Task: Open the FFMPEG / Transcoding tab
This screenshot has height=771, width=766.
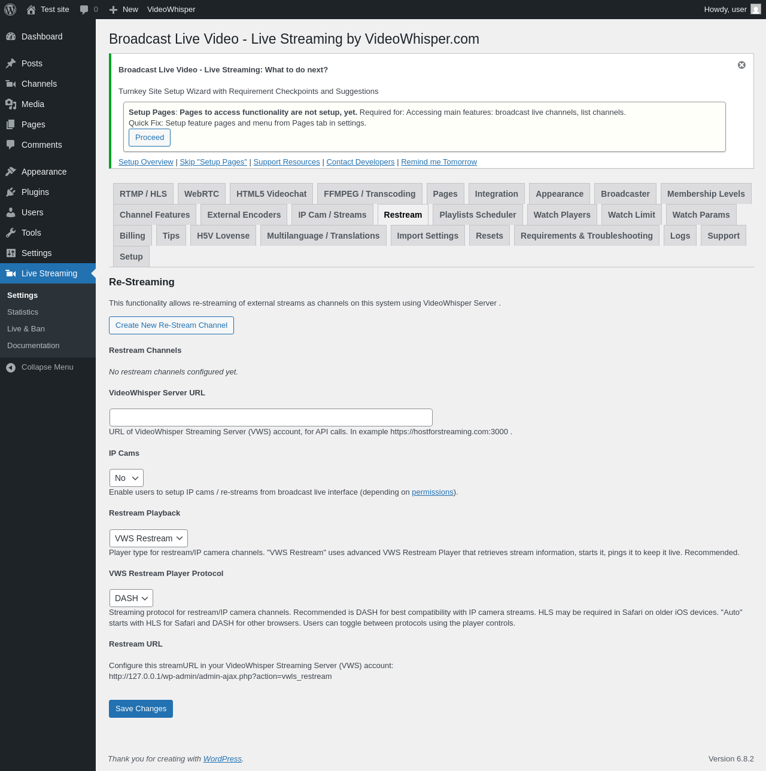Action: (369, 194)
